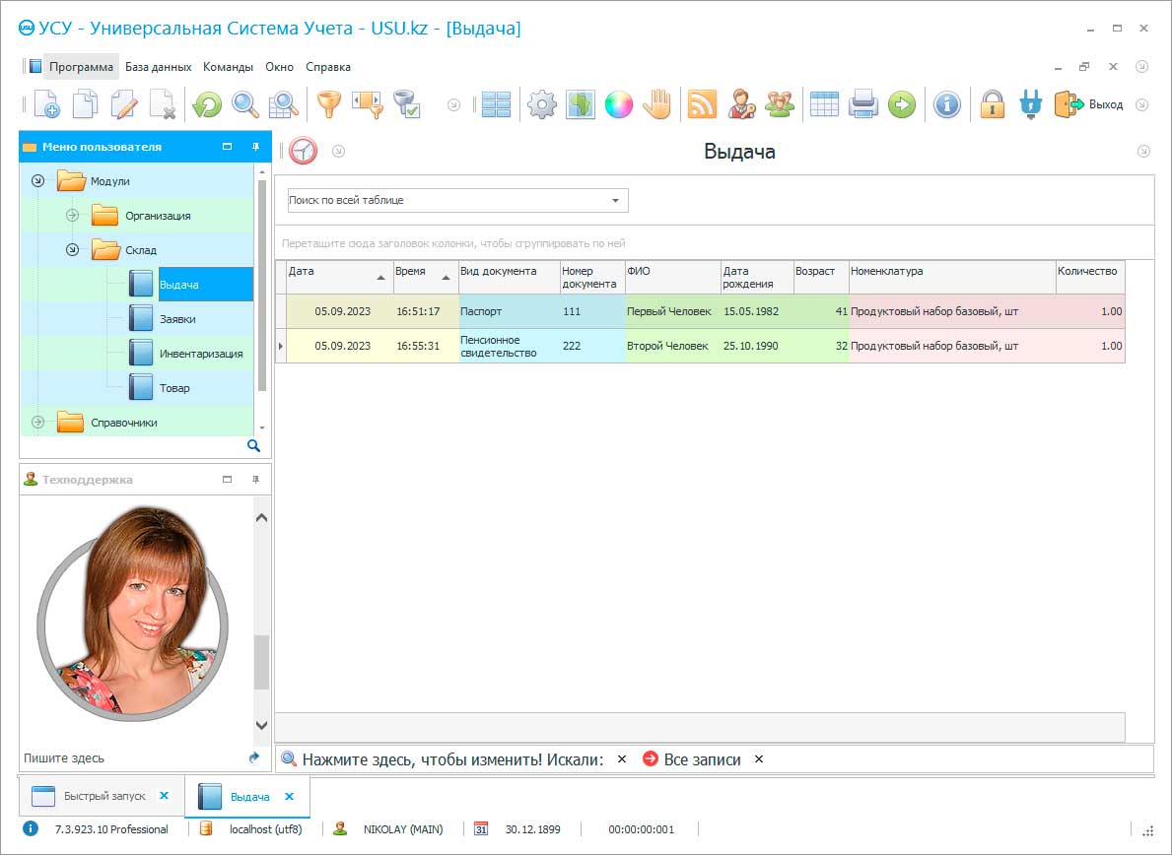This screenshot has height=855, width=1172.
Task: Click the search with table icon
Action: [x=283, y=104]
